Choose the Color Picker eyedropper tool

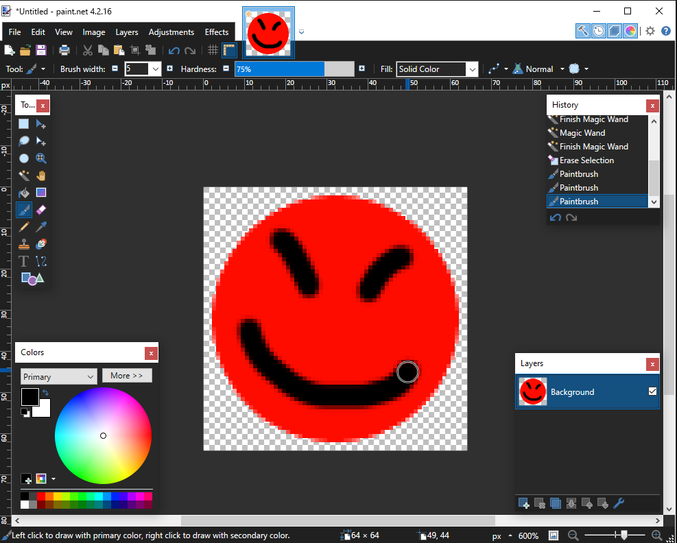click(41, 227)
